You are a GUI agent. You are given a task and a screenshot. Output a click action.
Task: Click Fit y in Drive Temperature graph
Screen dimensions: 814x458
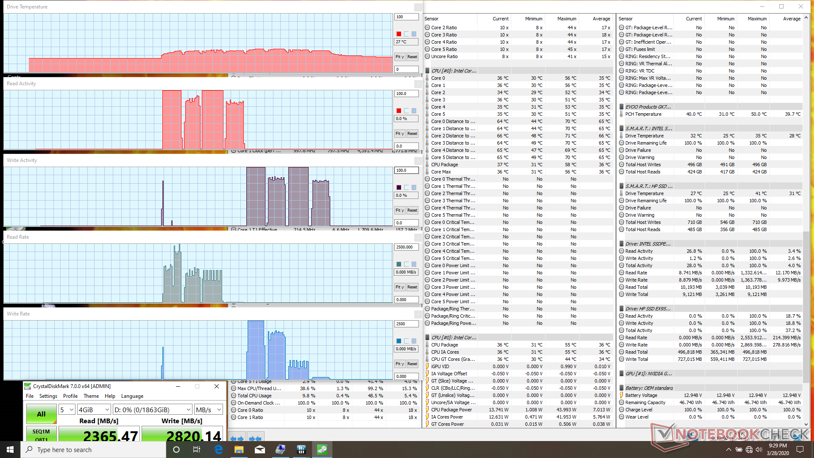[400, 57]
